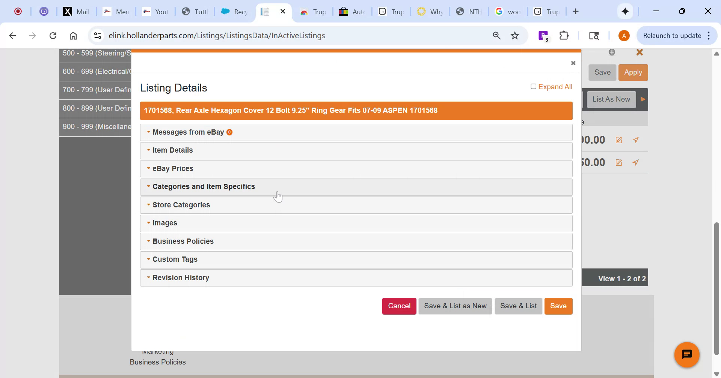Screen dimensions: 721x378
Task: Switch to the Tuttle browser tab
Action: coord(195,11)
